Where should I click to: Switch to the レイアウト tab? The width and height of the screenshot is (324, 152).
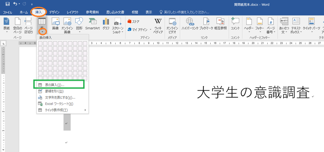tap(73, 12)
